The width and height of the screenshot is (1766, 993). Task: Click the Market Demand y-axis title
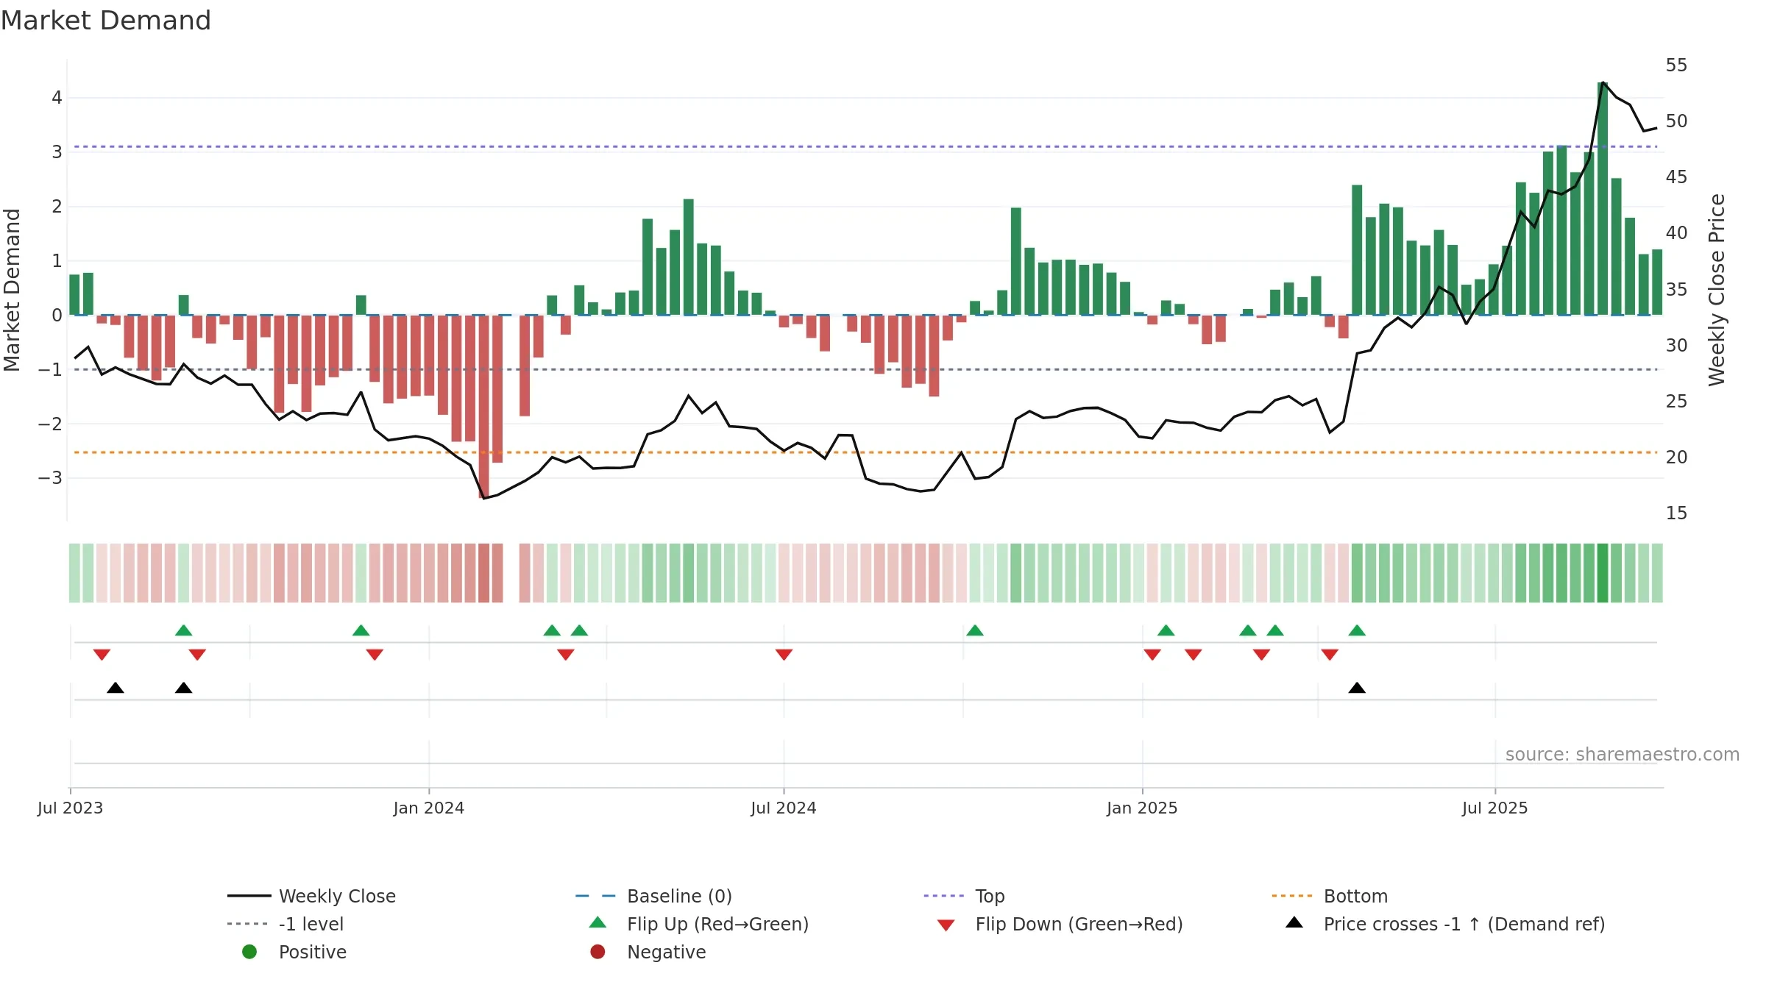click(12, 290)
